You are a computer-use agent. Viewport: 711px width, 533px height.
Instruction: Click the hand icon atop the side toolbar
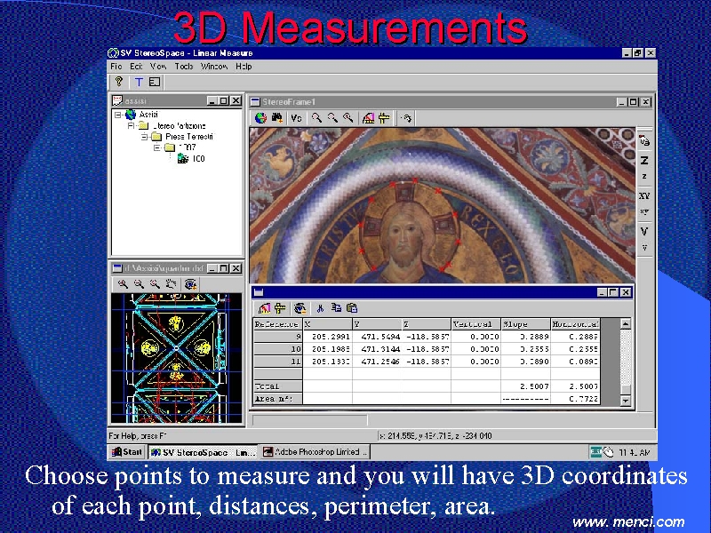(644, 141)
